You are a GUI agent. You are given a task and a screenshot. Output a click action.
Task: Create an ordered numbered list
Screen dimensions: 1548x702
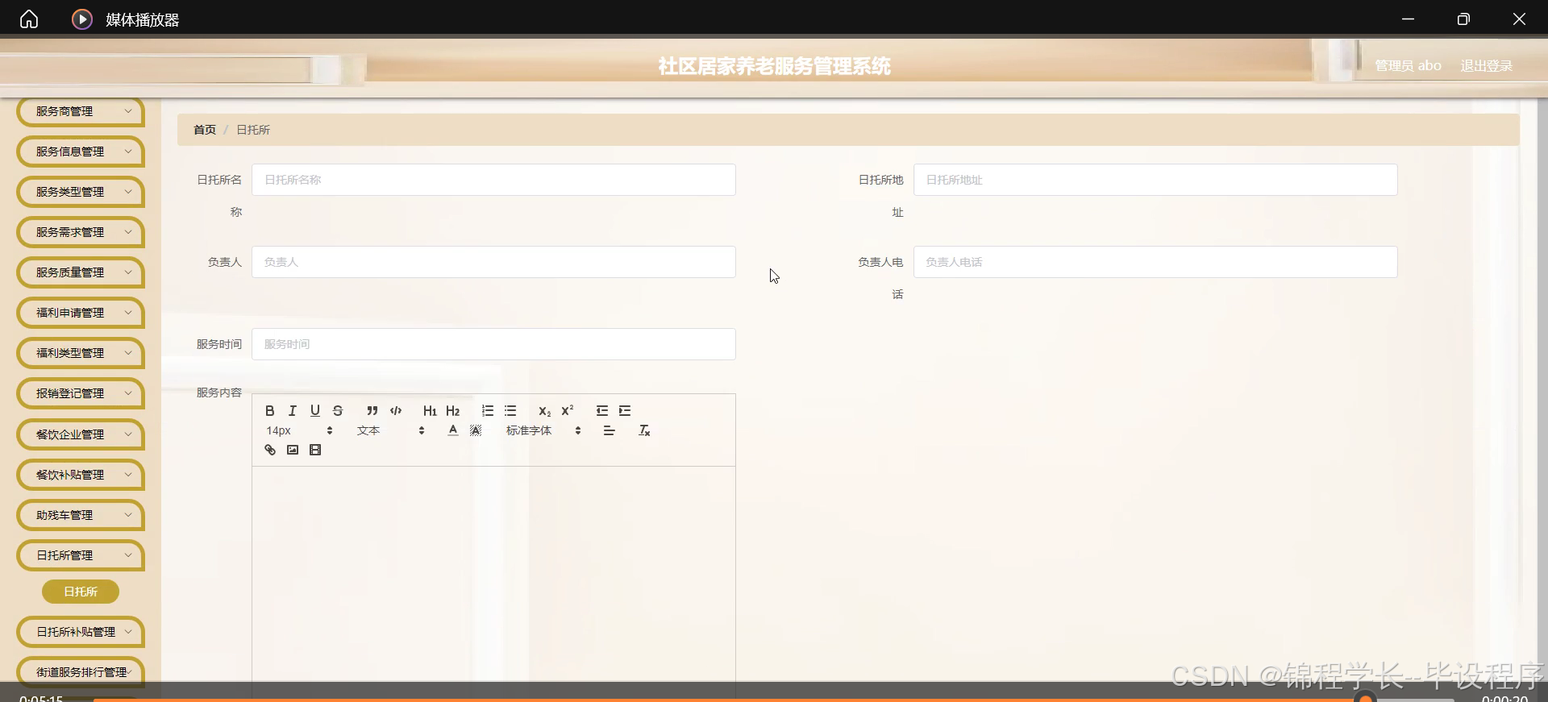pos(488,411)
